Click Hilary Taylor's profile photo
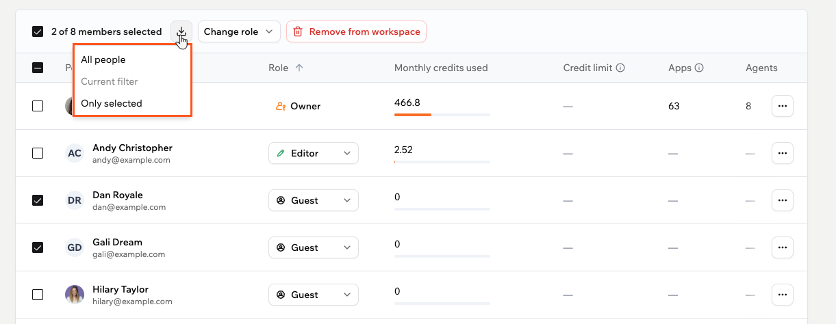 (x=75, y=295)
